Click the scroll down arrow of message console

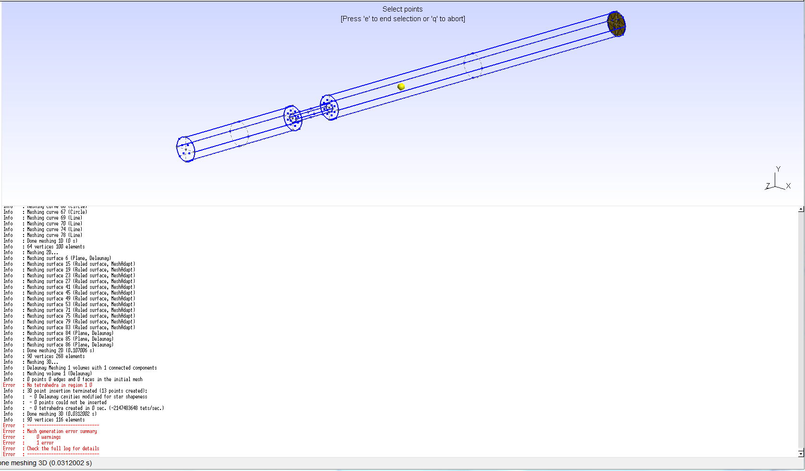801,453
